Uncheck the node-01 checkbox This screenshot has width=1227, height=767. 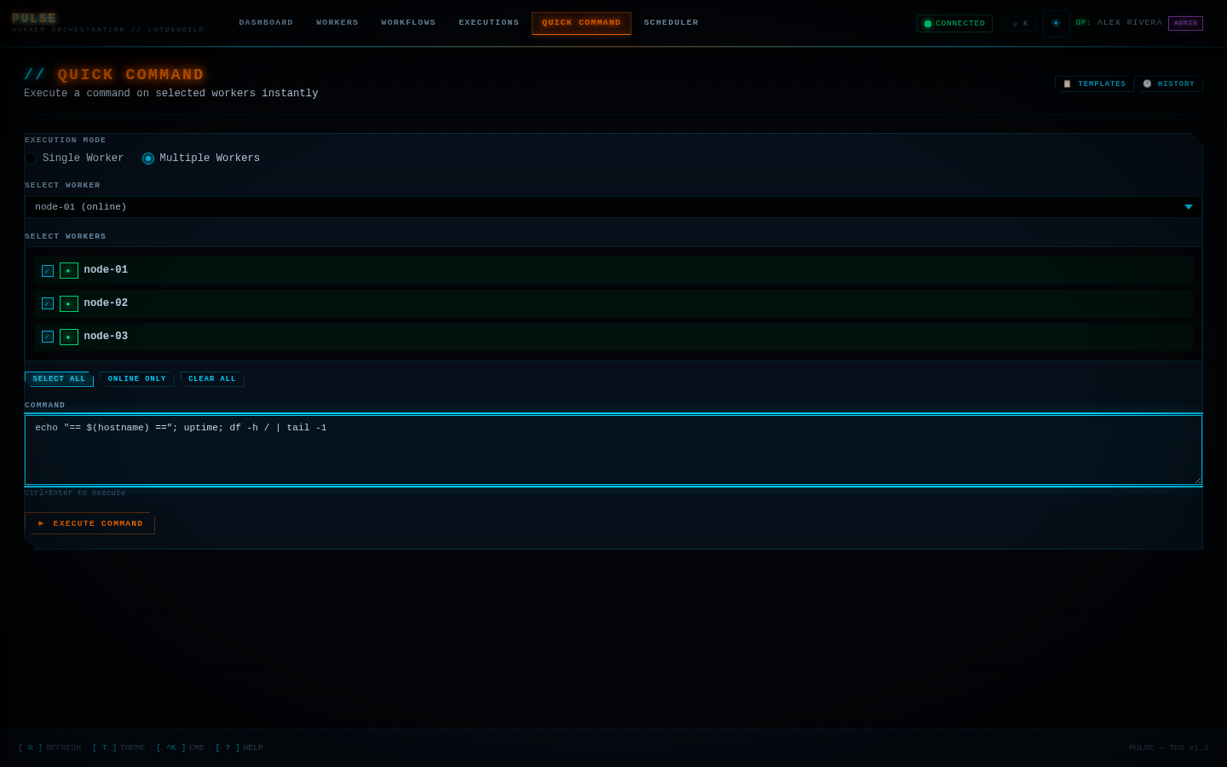(x=48, y=271)
